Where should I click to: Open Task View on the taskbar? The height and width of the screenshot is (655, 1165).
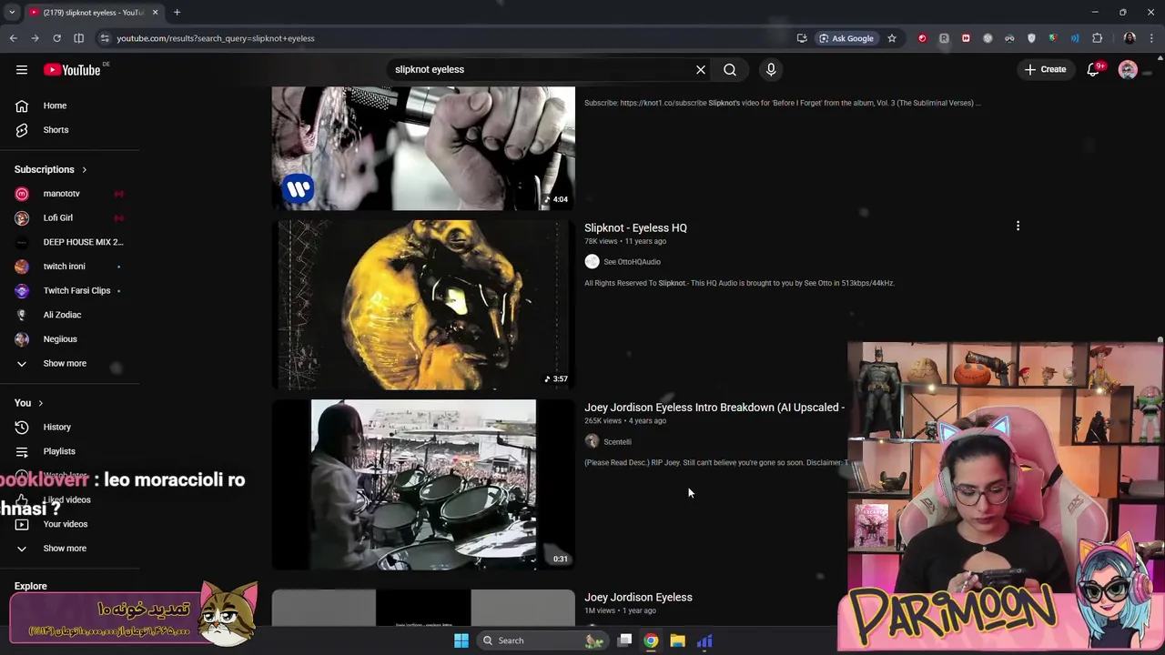tap(624, 640)
